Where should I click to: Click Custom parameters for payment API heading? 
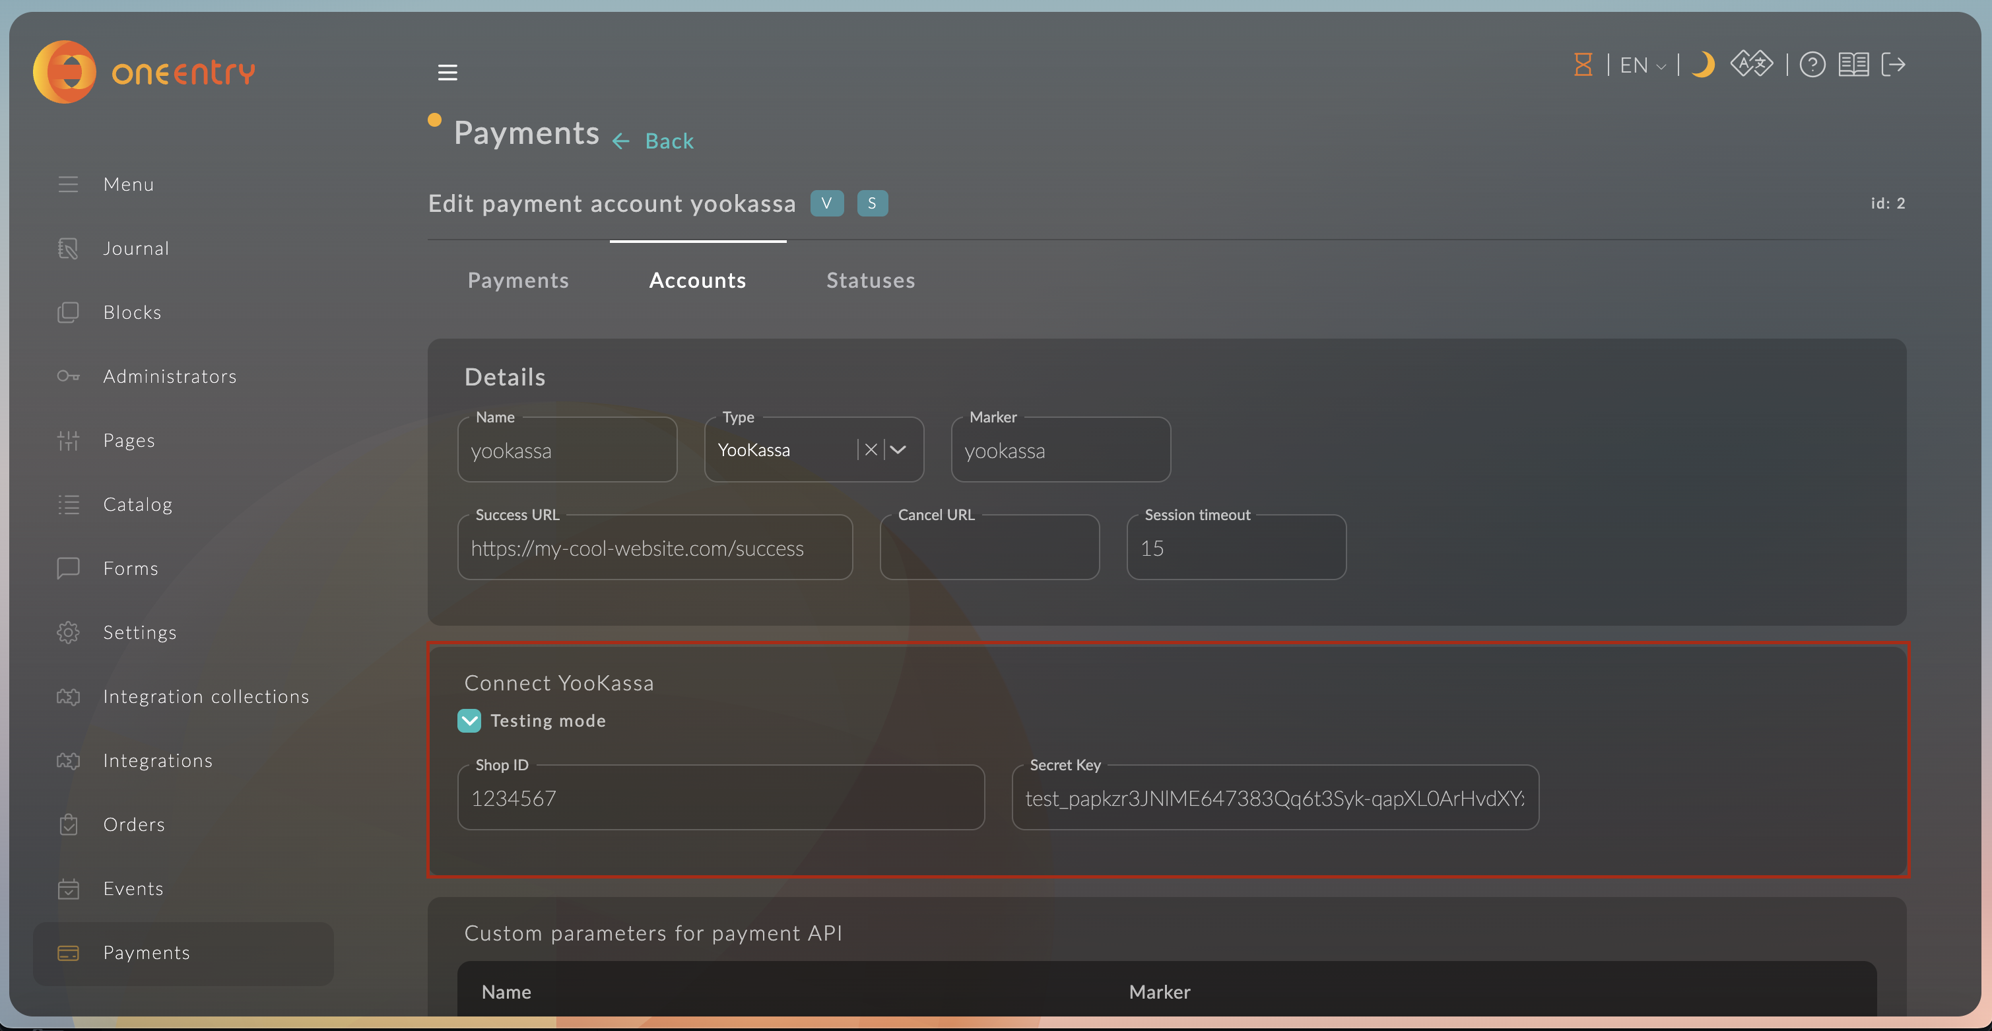tap(653, 933)
